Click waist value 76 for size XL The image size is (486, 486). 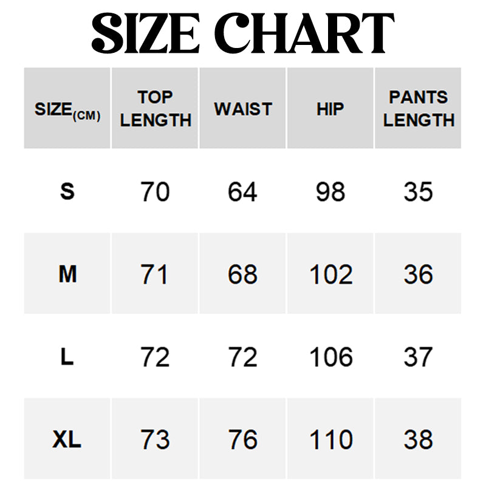(x=243, y=440)
